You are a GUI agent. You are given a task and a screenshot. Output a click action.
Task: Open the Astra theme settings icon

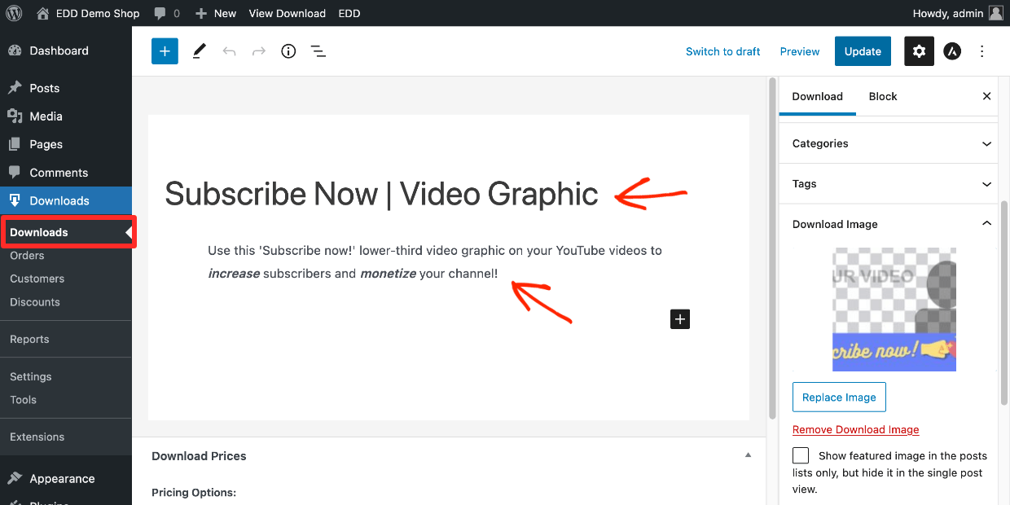pos(952,50)
